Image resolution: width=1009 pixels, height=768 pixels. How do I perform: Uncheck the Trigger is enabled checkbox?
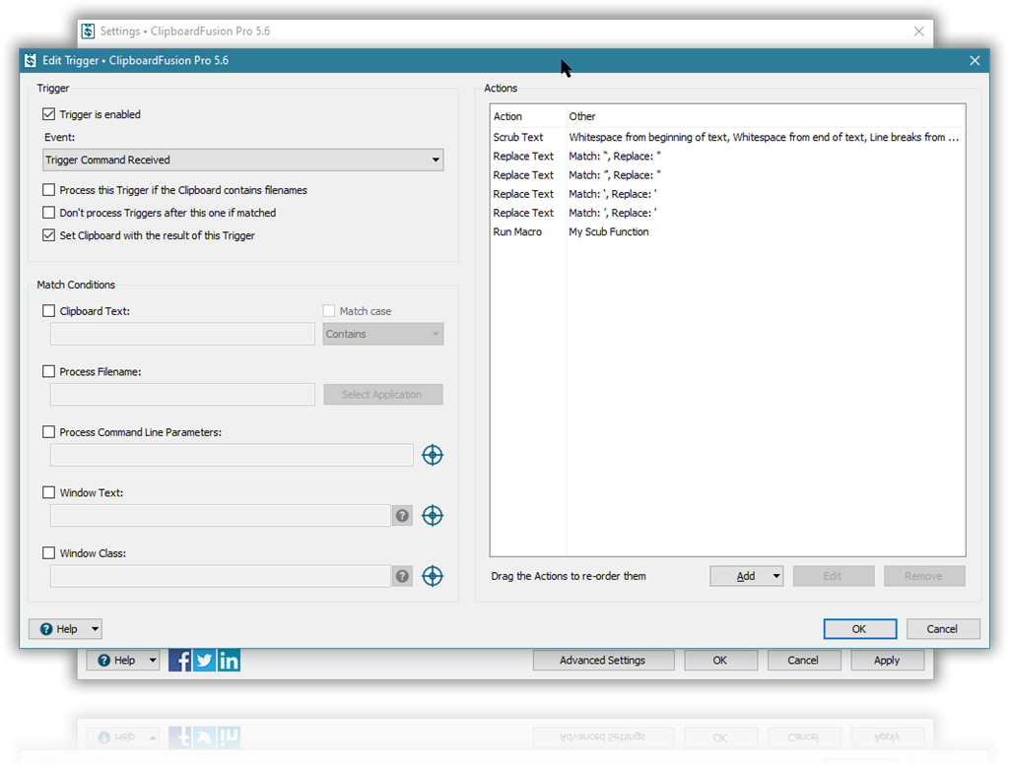[49, 114]
